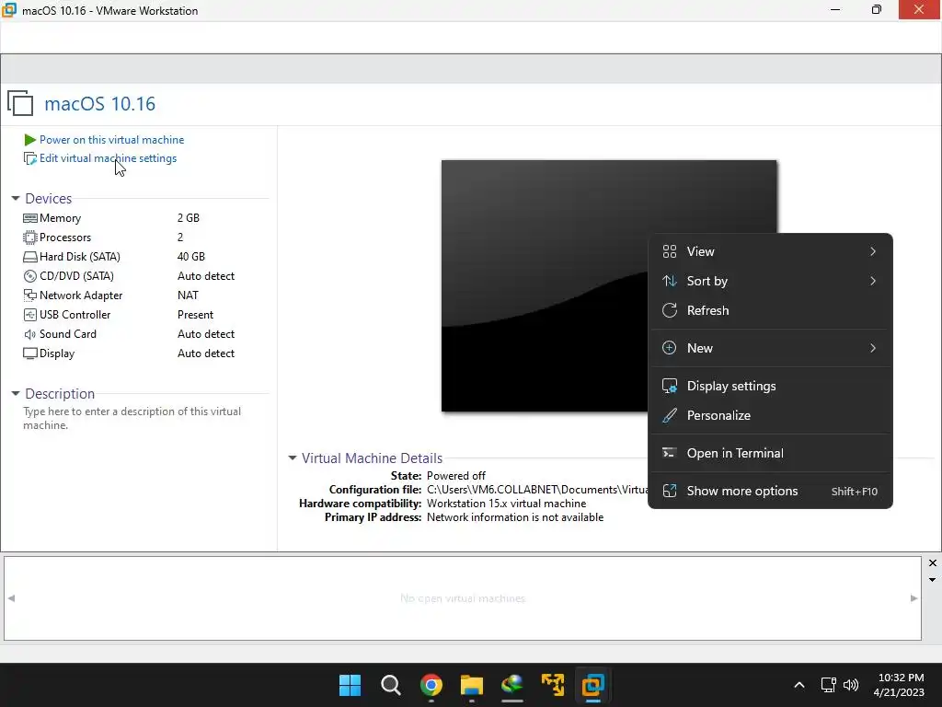
Task: Click the VM preview thumbnail screen
Action: [609, 285]
